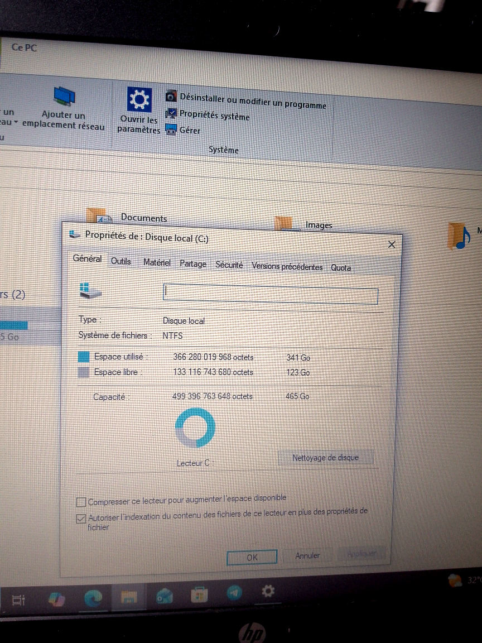Image resolution: width=482 pixels, height=643 pixels.
Task: Select the "366 280 019 968 octets" value
Action: click(x=213, y=357)
